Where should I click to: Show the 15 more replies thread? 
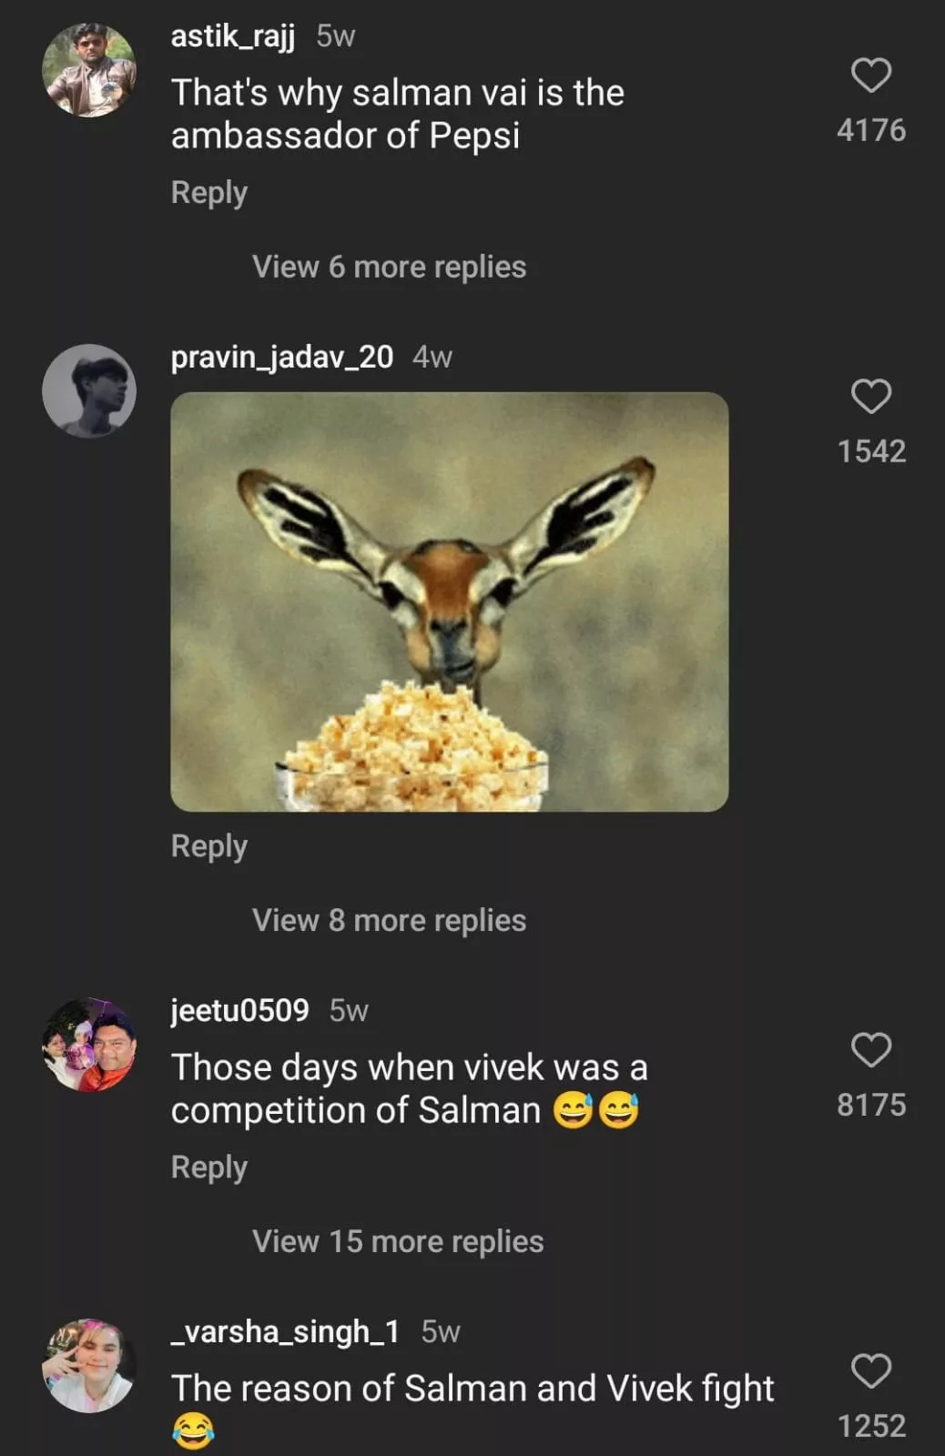point(397,1241)
